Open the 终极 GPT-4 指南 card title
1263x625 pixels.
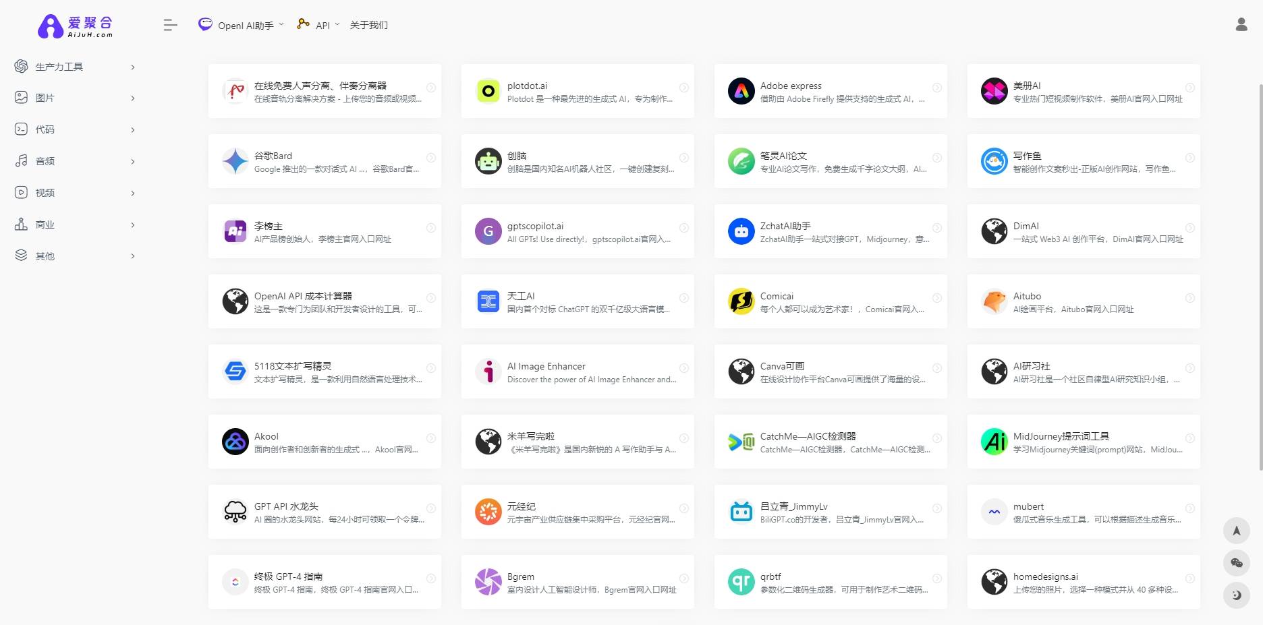coord(288,576)
